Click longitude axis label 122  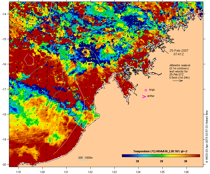click(90, 172)
